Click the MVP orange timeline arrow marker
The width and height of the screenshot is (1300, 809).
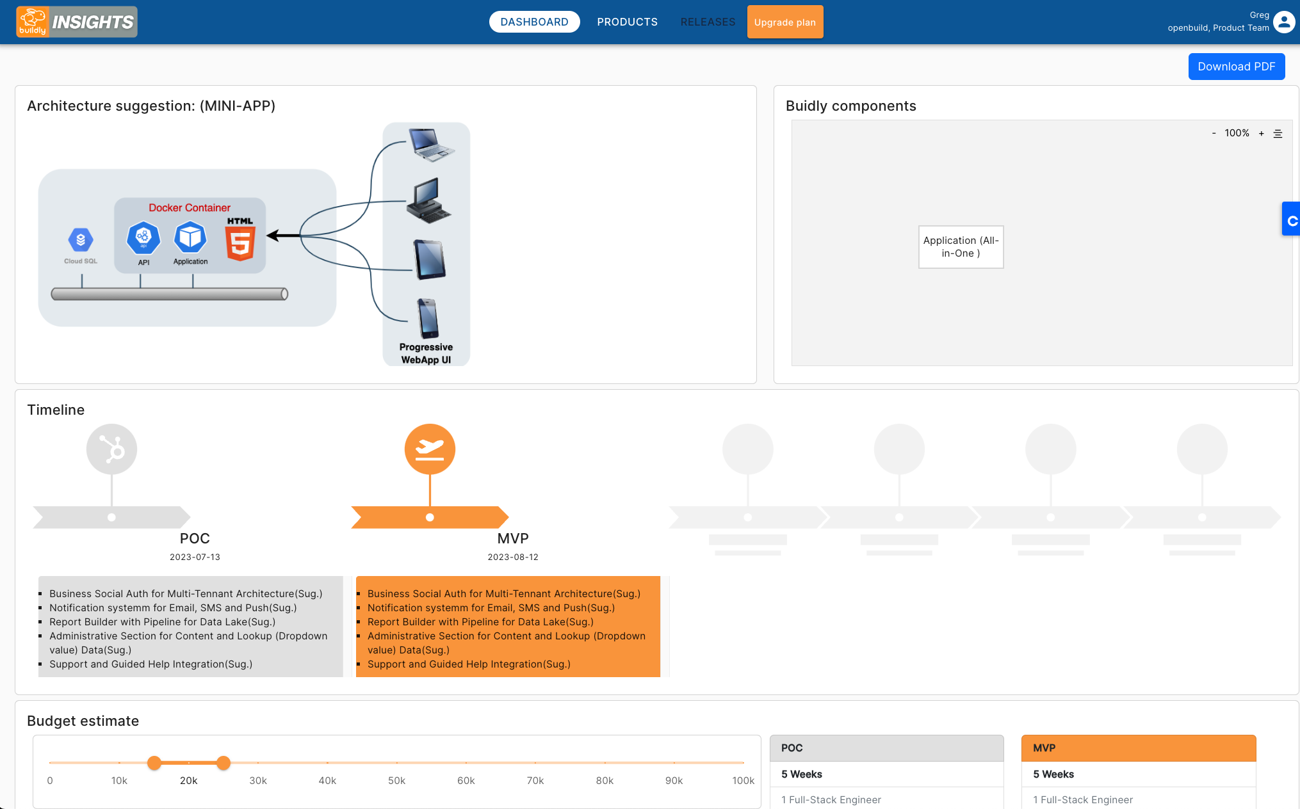pyautogui.click(x=430, y=517)
